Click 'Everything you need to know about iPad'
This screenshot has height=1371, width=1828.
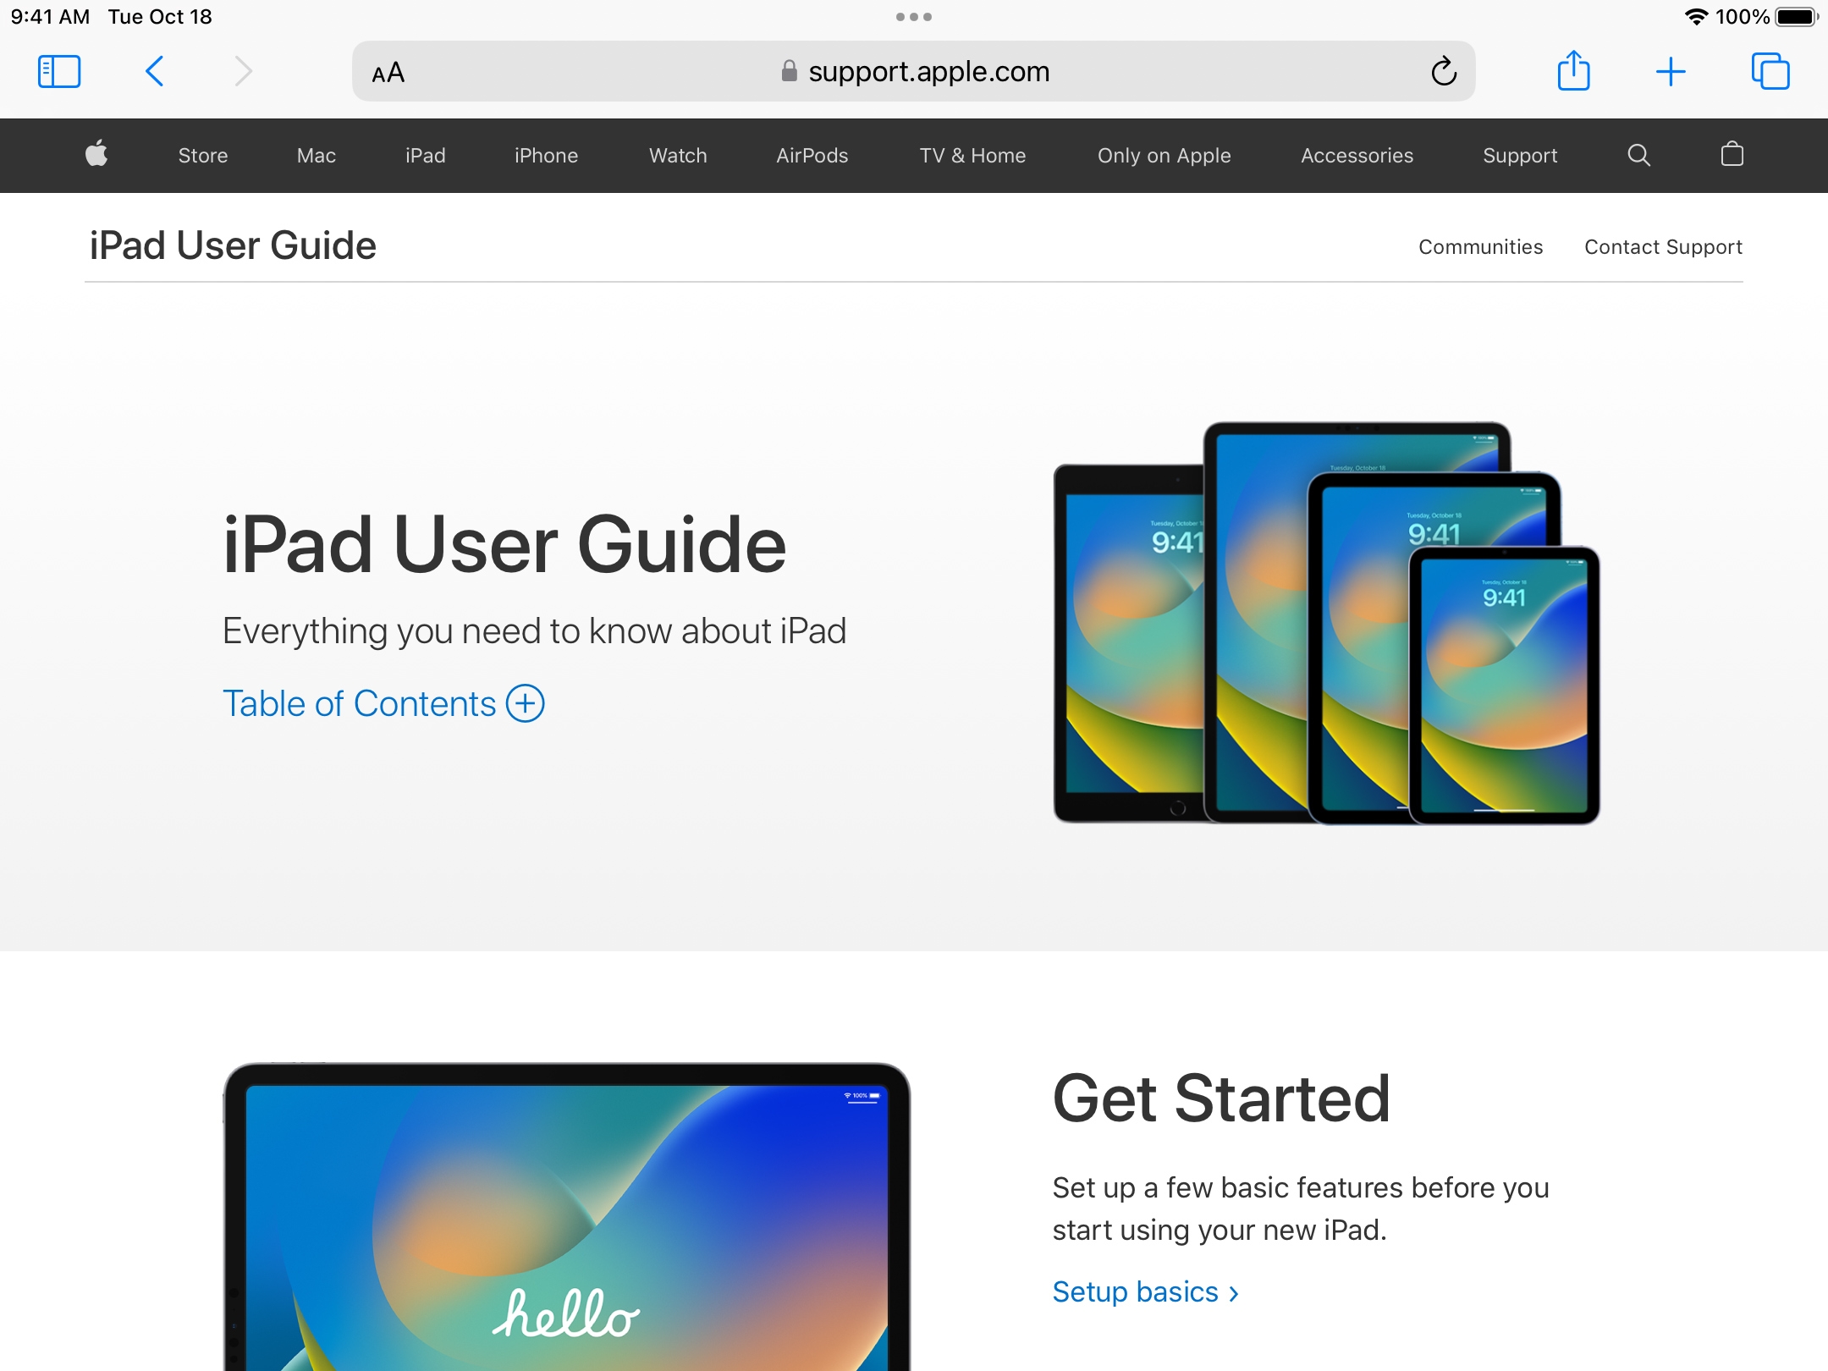coord(534,630)
